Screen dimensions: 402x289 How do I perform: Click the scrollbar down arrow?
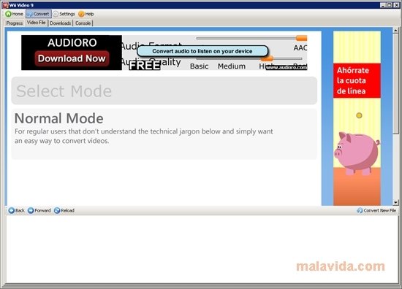click(395, 202)
